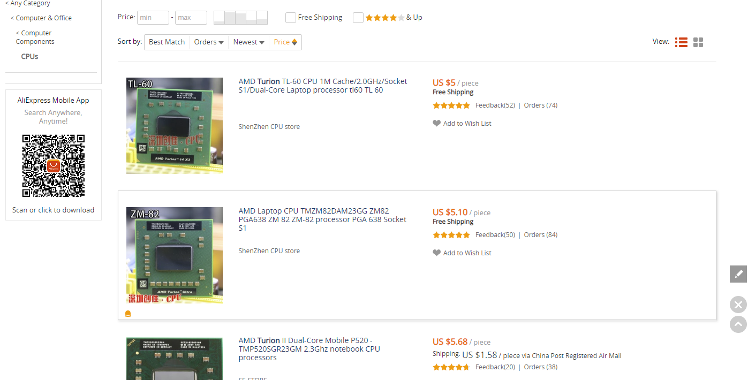This screenshot has width=748, height=380.
Task: Open Feedback(50) for ZM-82 listing
Action: [495, 235]
